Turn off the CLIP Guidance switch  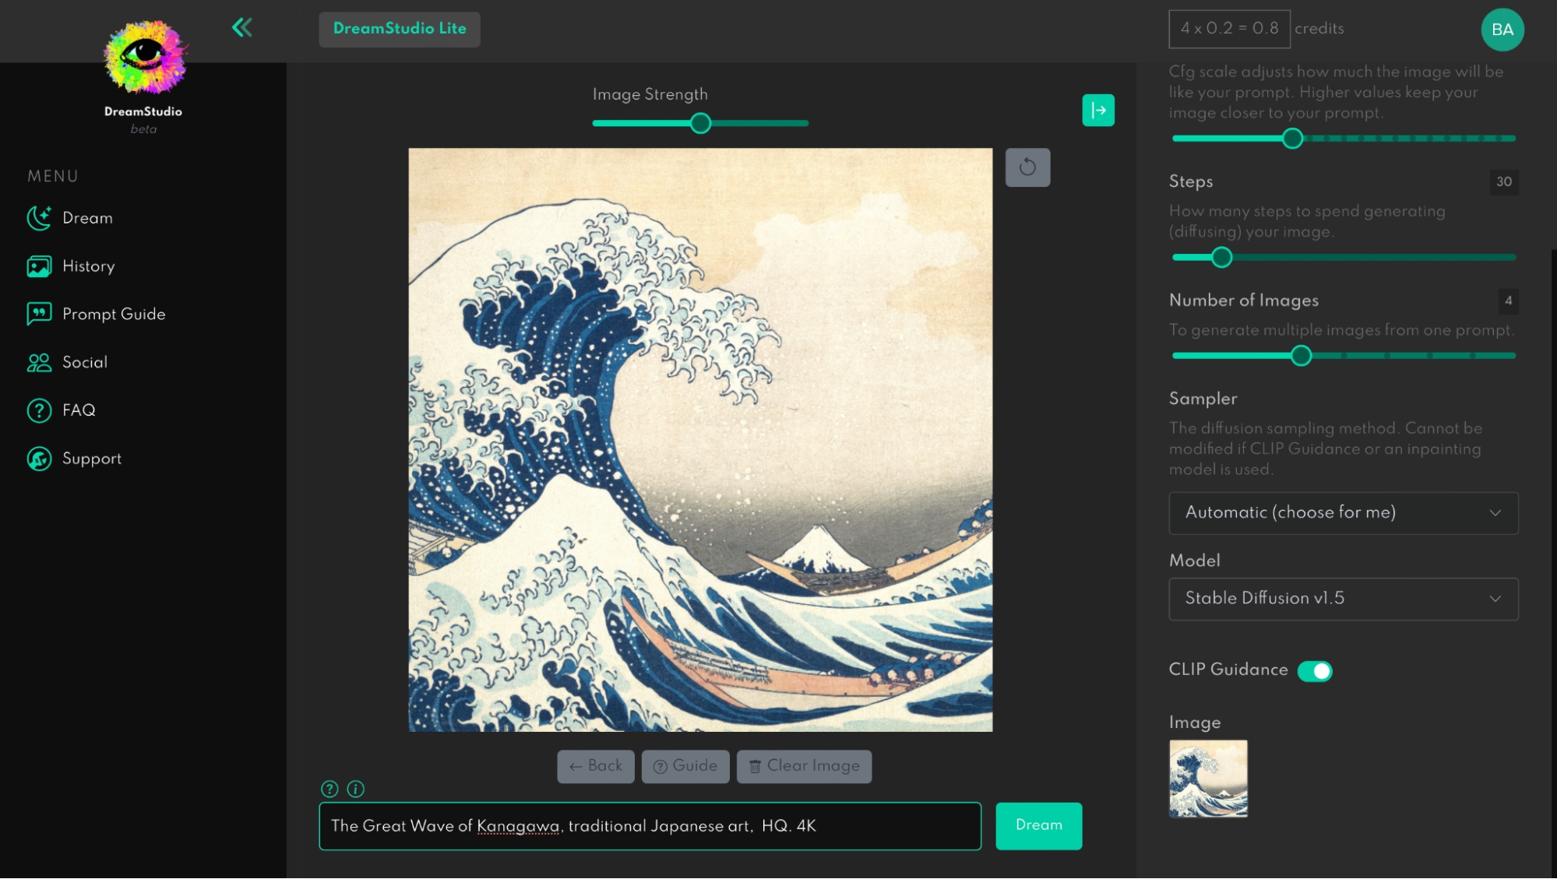(1315, 670)
